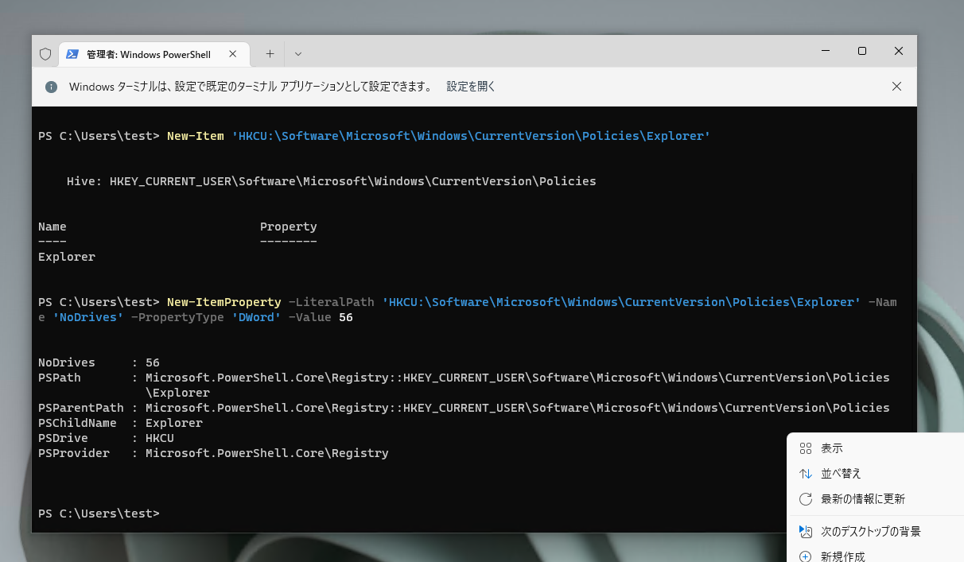The width and height of the screenshot is (964, 562).
Task: Select the 管理者: Windows PowerShell tab
Action: pos(154,54)
